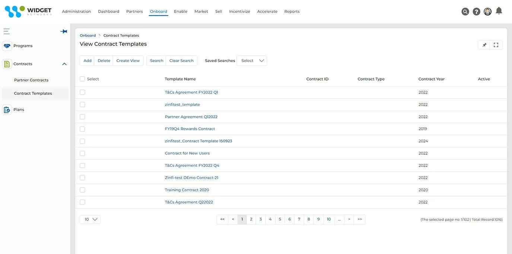Sort by Contract Year column header
This screenshot has height=254, width=512.
(432, 79)
